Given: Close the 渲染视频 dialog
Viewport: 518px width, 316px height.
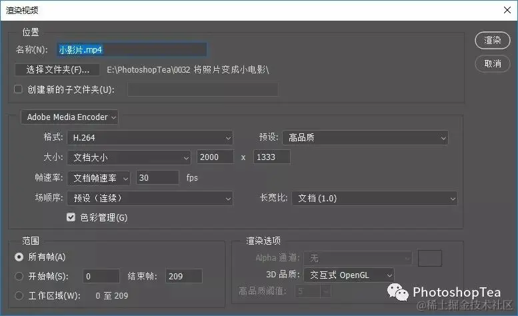Looking at the screenshot, I should (507, 10).
